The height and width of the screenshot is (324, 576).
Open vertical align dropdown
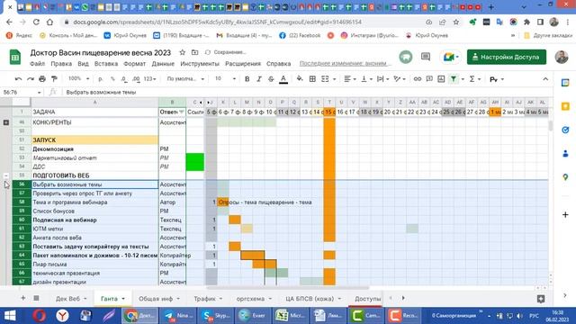(366, 79)
